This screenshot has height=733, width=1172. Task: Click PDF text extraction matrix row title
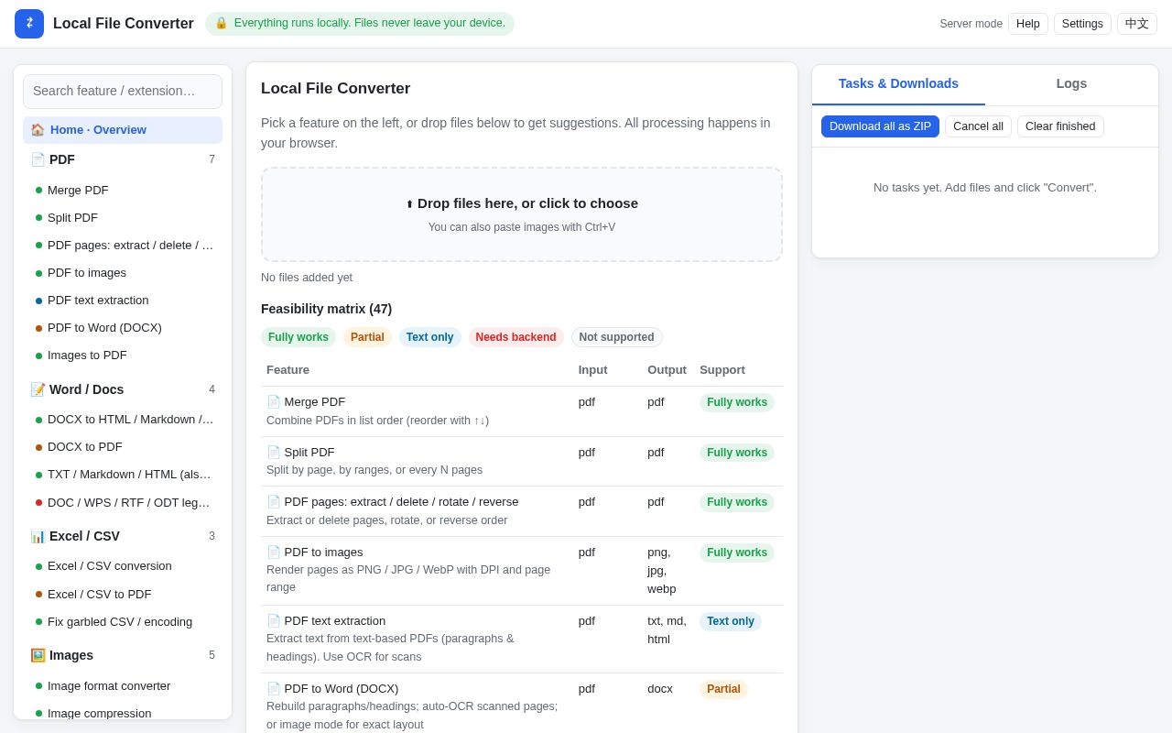334,620
